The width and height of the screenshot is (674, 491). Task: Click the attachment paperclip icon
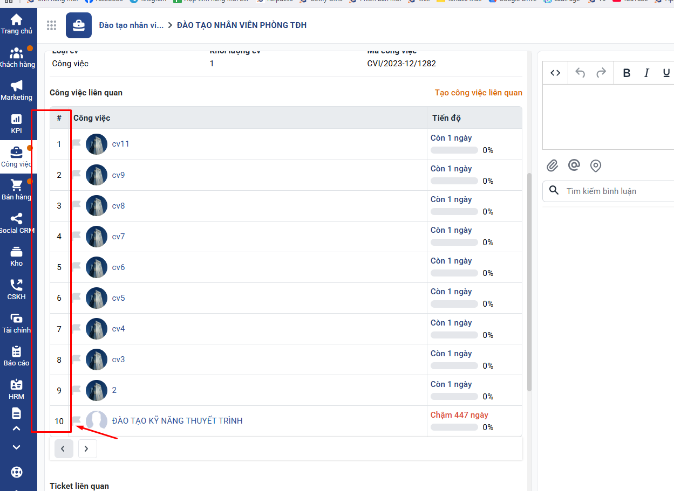click(x=552, y=165)
